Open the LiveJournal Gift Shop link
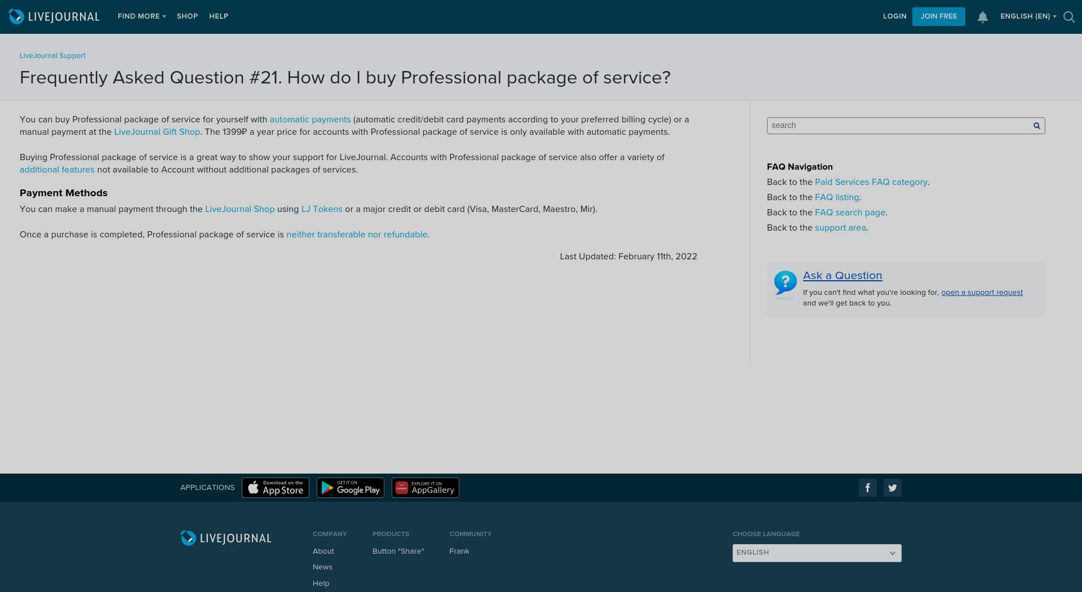 tap(157, 132)
